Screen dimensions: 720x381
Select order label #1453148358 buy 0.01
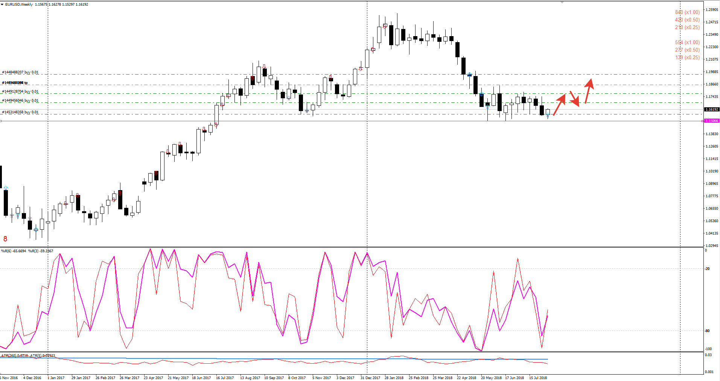point(20,112)
